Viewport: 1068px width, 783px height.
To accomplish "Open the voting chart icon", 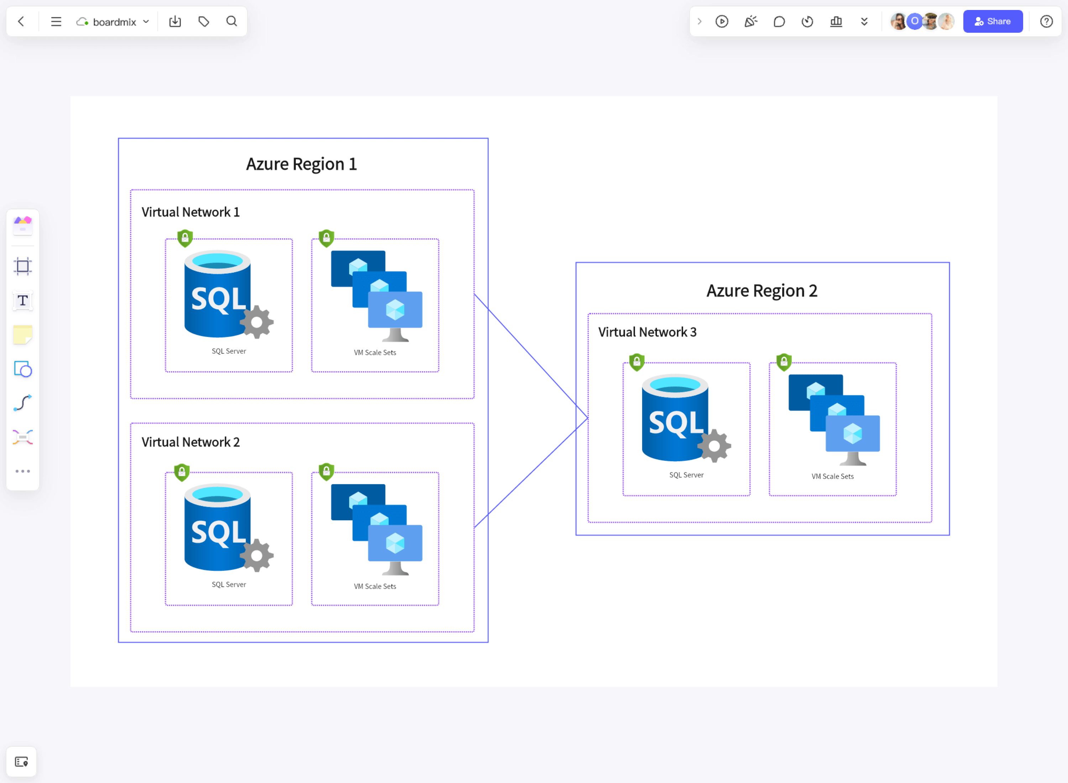I will click(836, 21).
